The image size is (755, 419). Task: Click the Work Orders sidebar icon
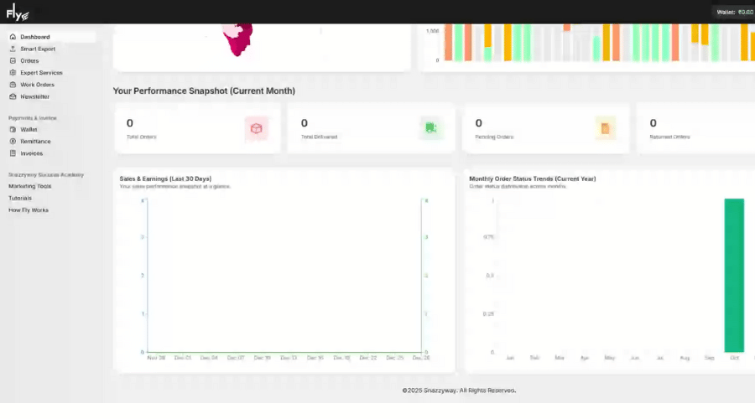(x=13, y=85)
